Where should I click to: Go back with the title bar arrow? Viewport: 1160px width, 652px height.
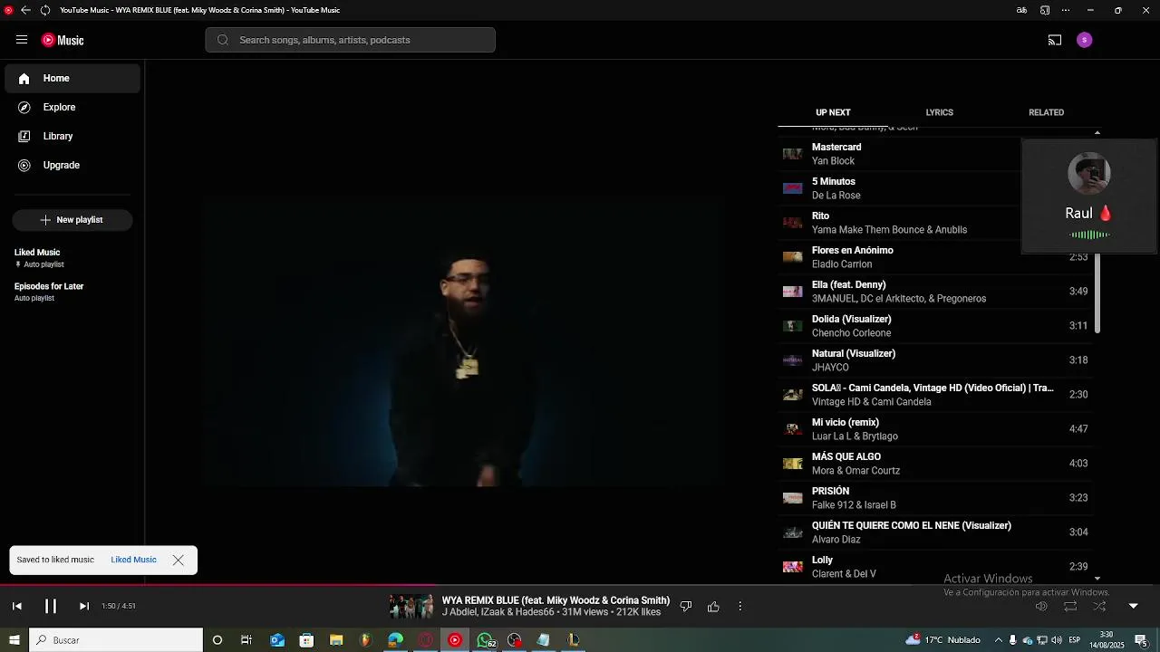click(x=25, y=10)
